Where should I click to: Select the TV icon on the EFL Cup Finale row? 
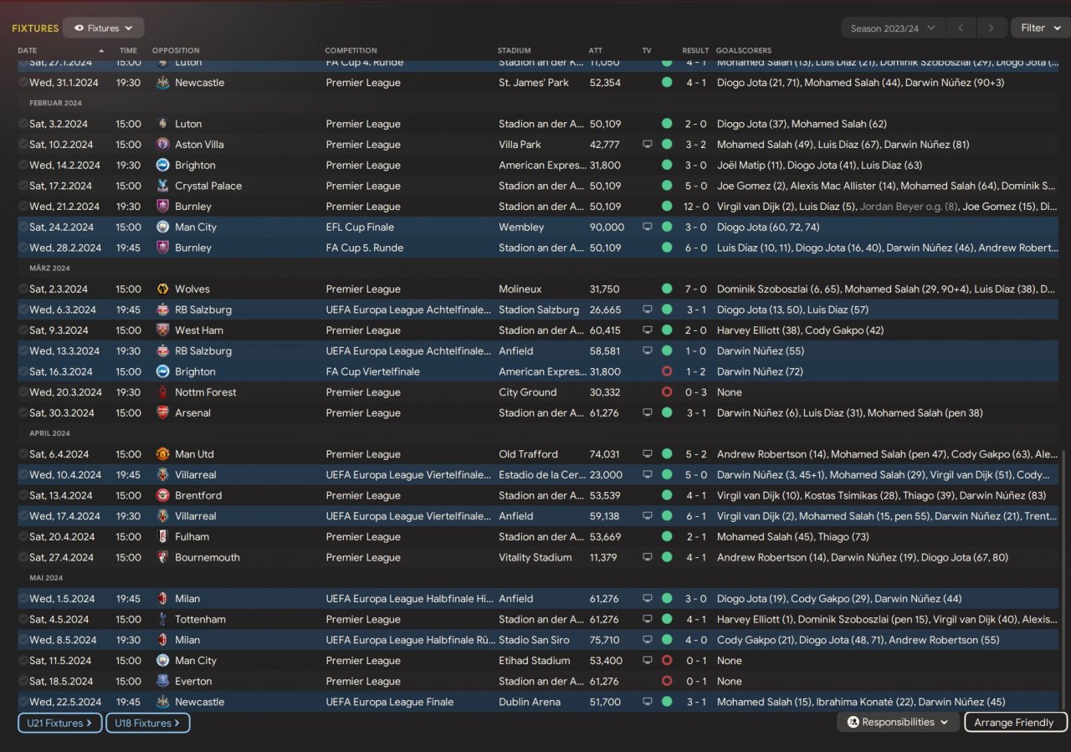pos(647,228)
